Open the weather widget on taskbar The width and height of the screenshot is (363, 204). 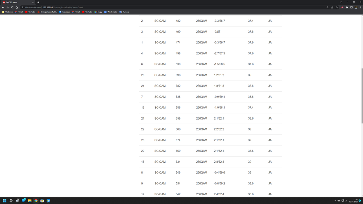click(x=17, y=200)
